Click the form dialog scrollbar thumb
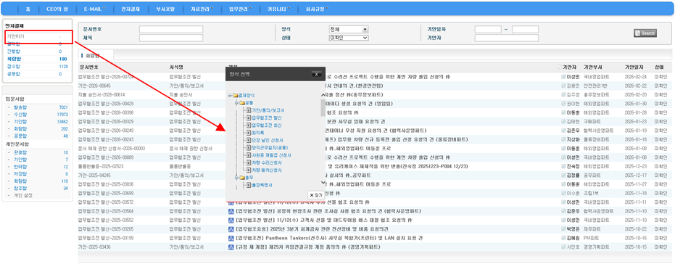Screen dimensions: 675x264 tap(323, 107)
